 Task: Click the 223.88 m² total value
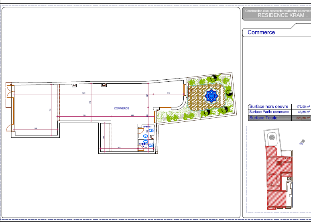click(303, 118)
